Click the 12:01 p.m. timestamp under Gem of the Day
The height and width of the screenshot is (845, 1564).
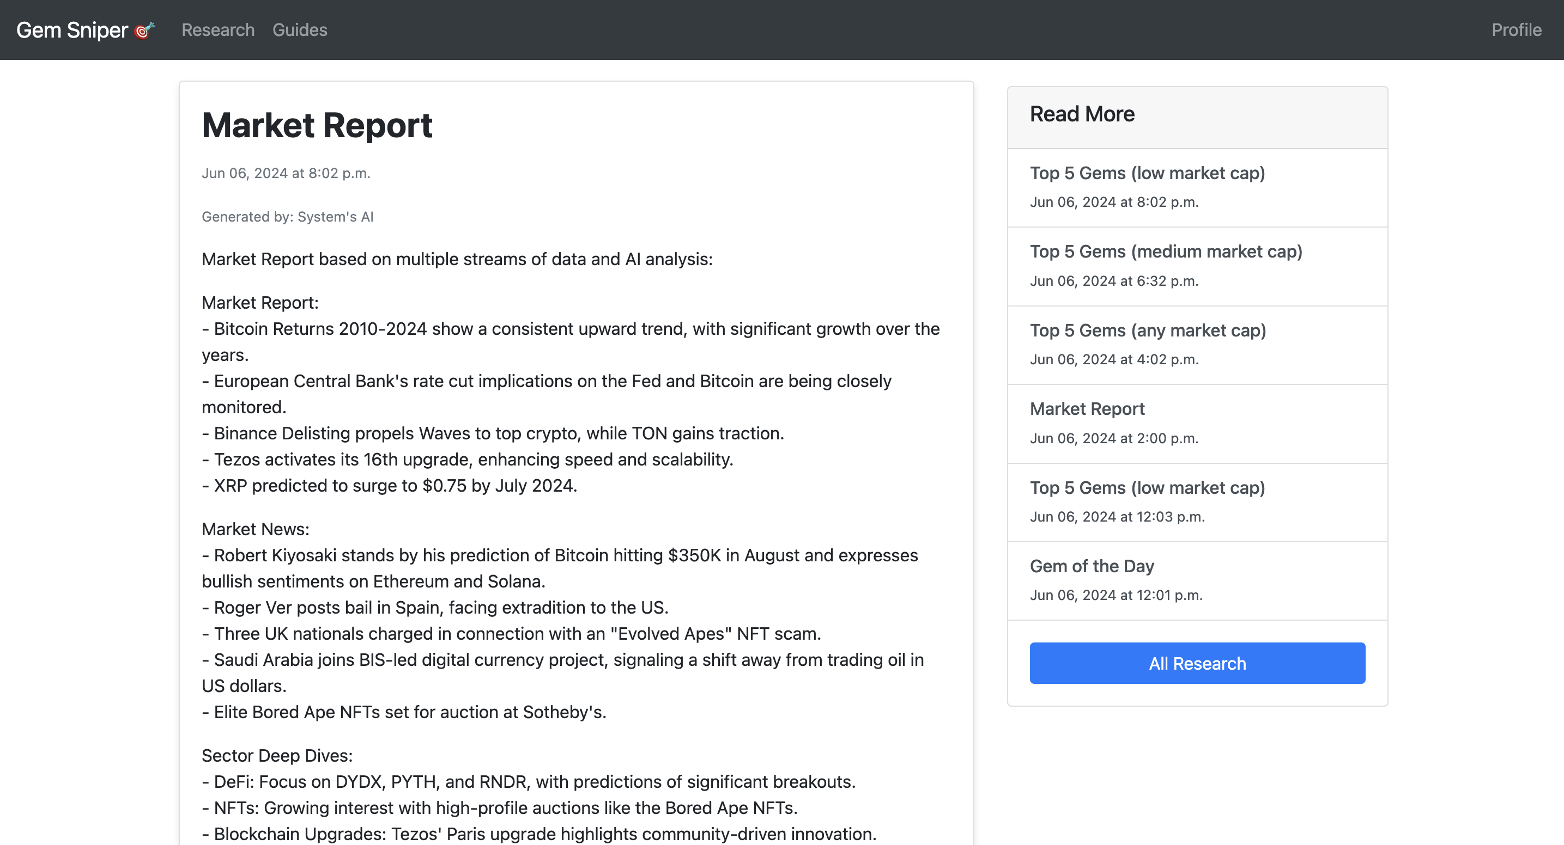coord(1116,595)
